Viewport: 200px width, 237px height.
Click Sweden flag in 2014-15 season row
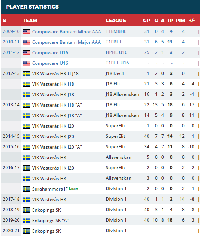pyautogui.click(x=26, y=137)
